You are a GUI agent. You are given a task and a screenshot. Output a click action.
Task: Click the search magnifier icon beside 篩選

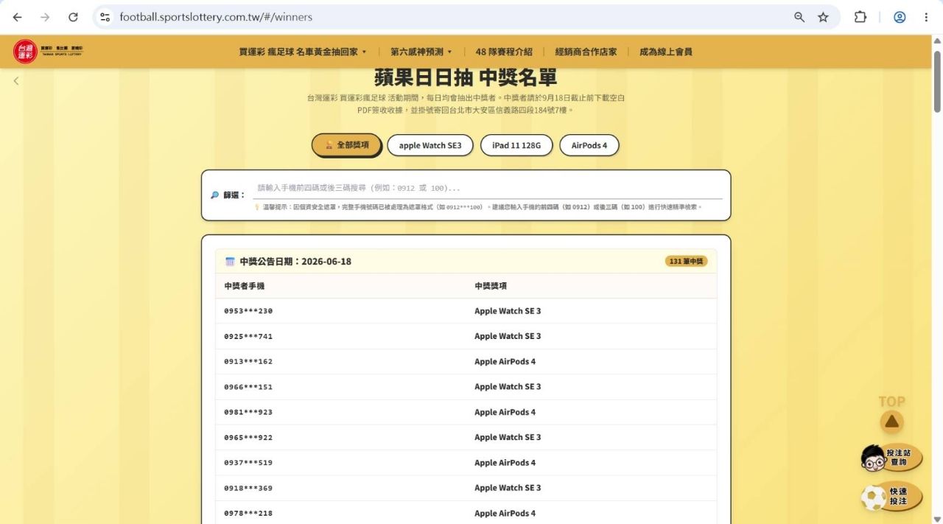(x=214, y=195)
